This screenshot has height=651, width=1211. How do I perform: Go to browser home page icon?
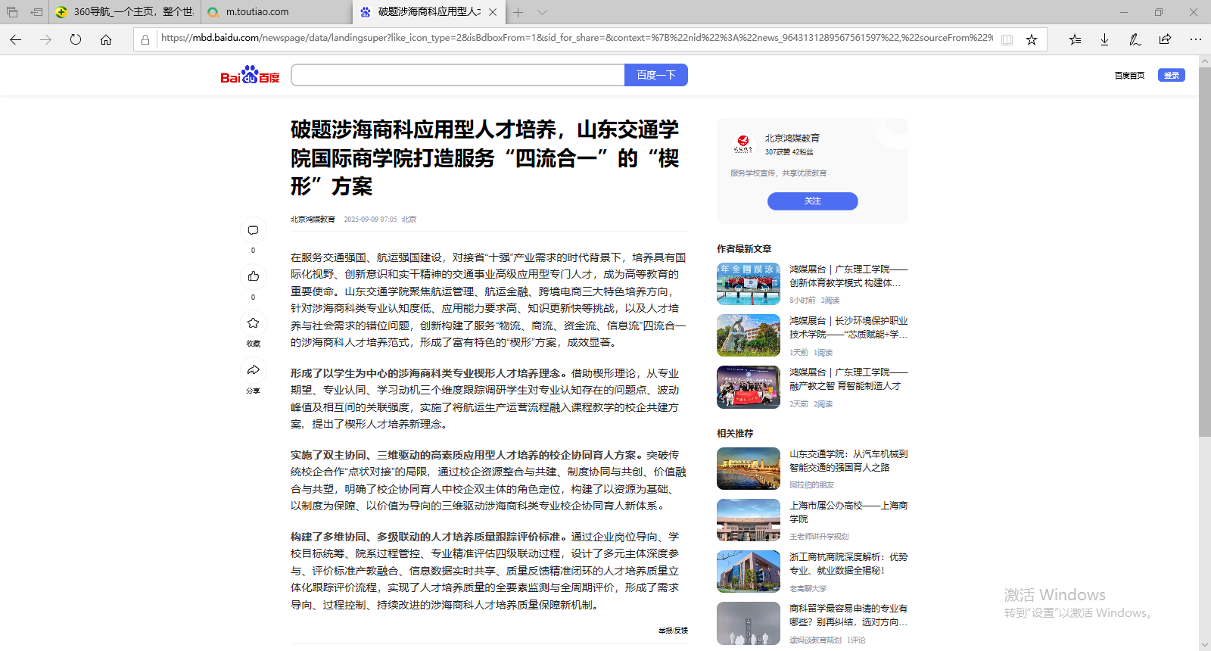(106, 39)
